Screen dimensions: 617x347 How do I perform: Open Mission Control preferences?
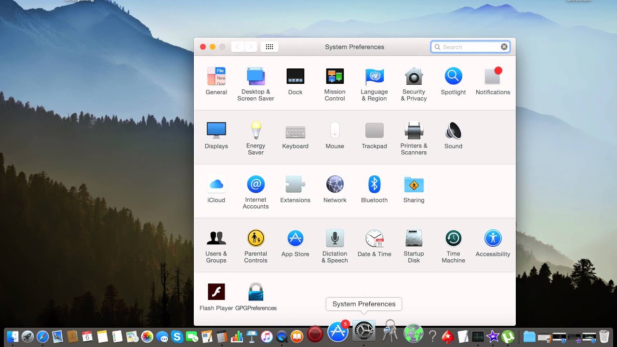click(335, 84)
